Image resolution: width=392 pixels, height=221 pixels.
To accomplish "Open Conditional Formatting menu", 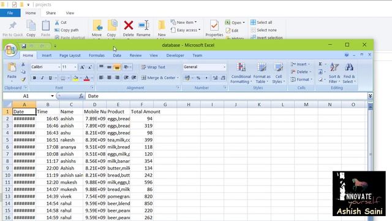I will [x=241, y=73].
